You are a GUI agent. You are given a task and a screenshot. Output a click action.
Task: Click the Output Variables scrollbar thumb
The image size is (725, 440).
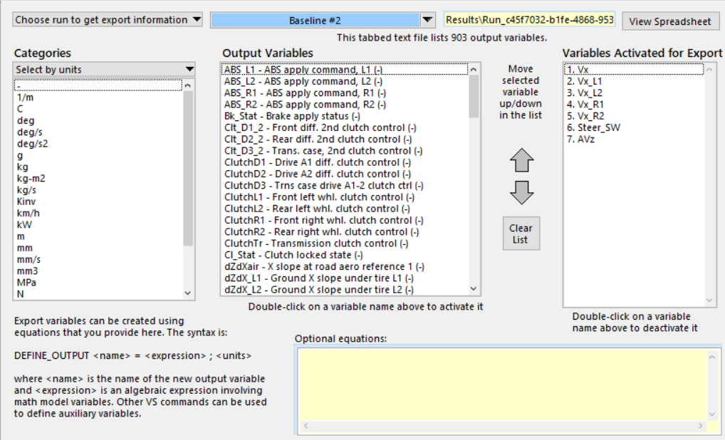[x=474, y=96]
